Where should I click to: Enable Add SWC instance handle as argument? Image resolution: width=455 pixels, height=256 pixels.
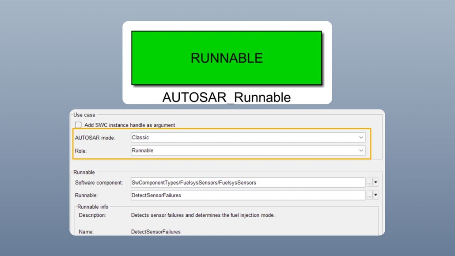click(x=78, y=125)
